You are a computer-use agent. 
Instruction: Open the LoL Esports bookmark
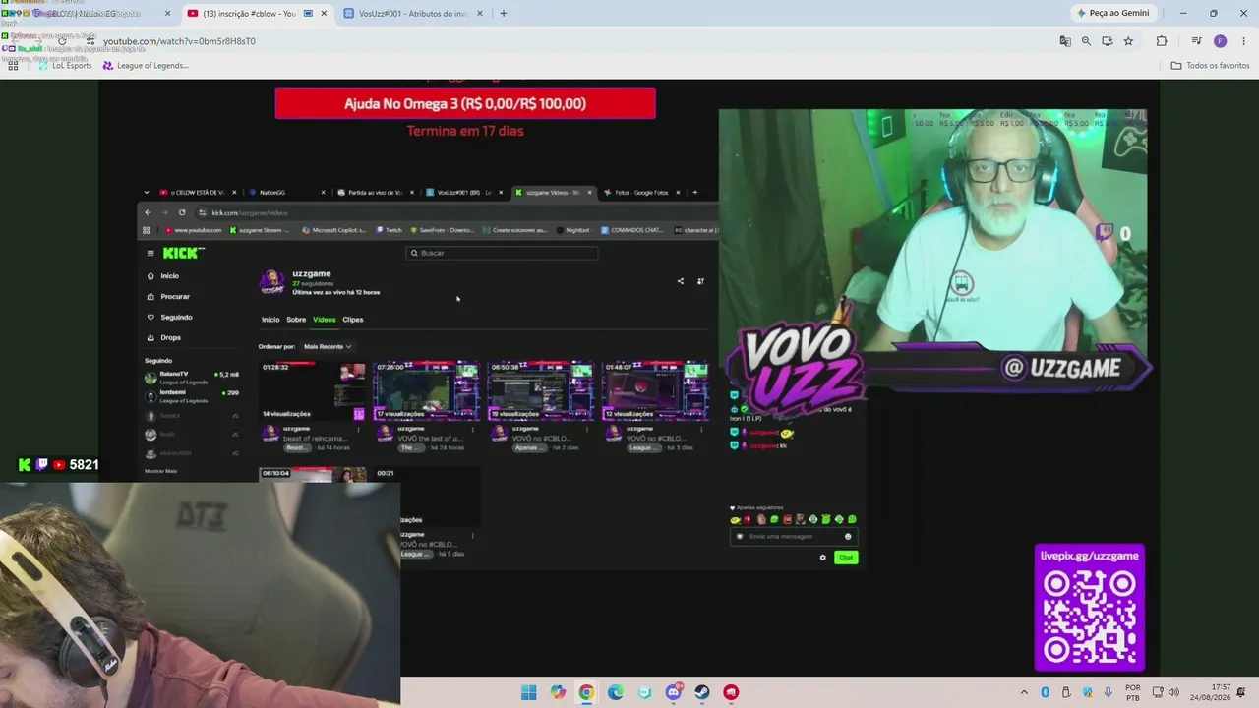pos(63,66)
